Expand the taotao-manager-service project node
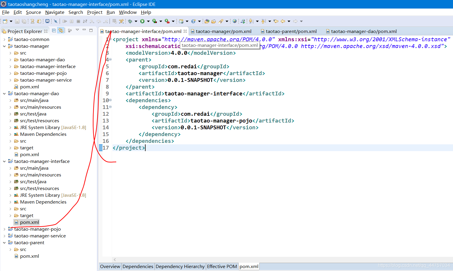This screenshot has height=271, width=453. pos(4,236)
